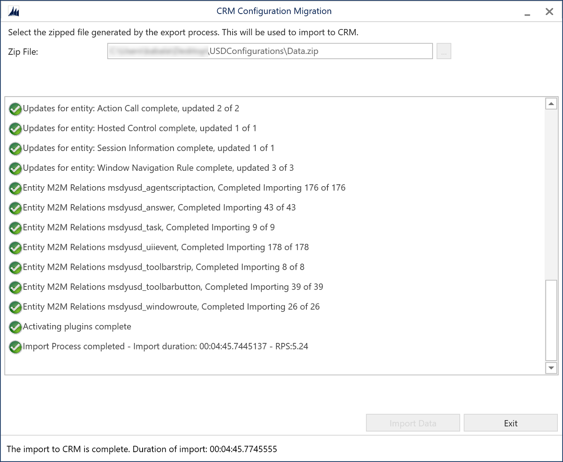Image resolution: width=563 pixels, height=462 pixels.
Task: Click green check icon beside Action Call update
Action: coord(15,109)
